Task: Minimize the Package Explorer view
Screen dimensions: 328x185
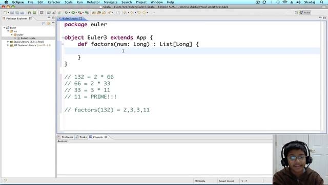Action: (49, 18)
